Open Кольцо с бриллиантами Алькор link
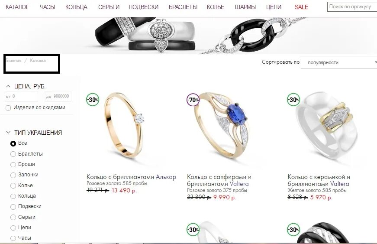Screen dimensions: 377x244 pyautogui.click(x=131, y=177)
